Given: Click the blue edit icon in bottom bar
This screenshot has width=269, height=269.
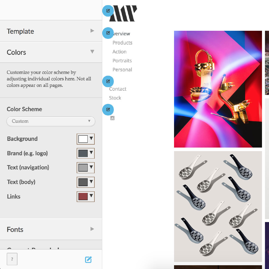Looking at the screenshot, I should click(x=88, y=259).
